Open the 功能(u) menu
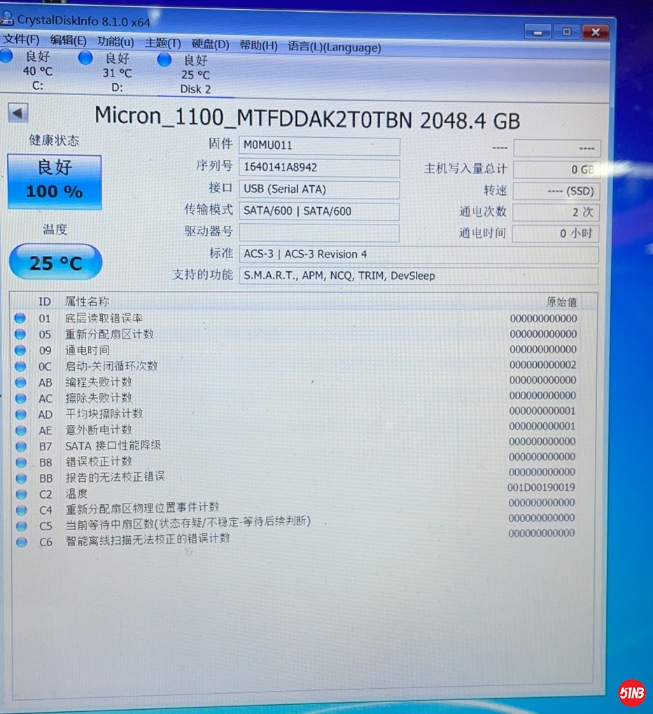The image size is (653, 714). pos(115,42)
